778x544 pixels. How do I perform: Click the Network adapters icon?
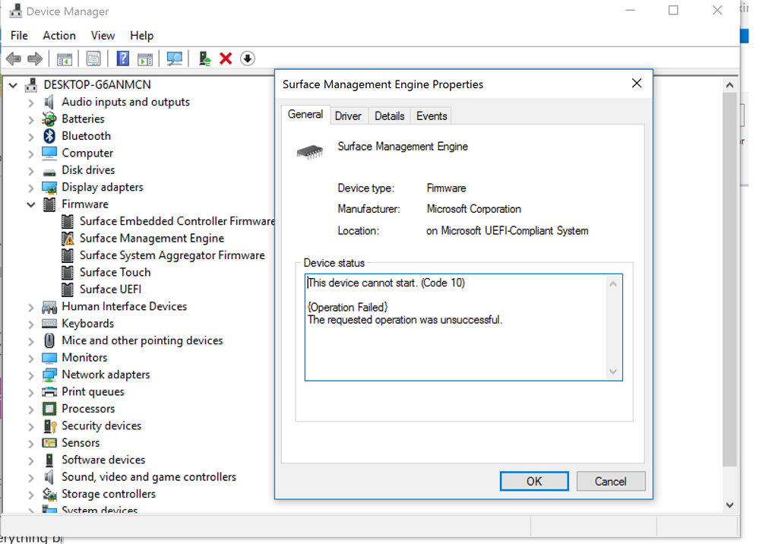pyautogui.click(x=49, y=375)
